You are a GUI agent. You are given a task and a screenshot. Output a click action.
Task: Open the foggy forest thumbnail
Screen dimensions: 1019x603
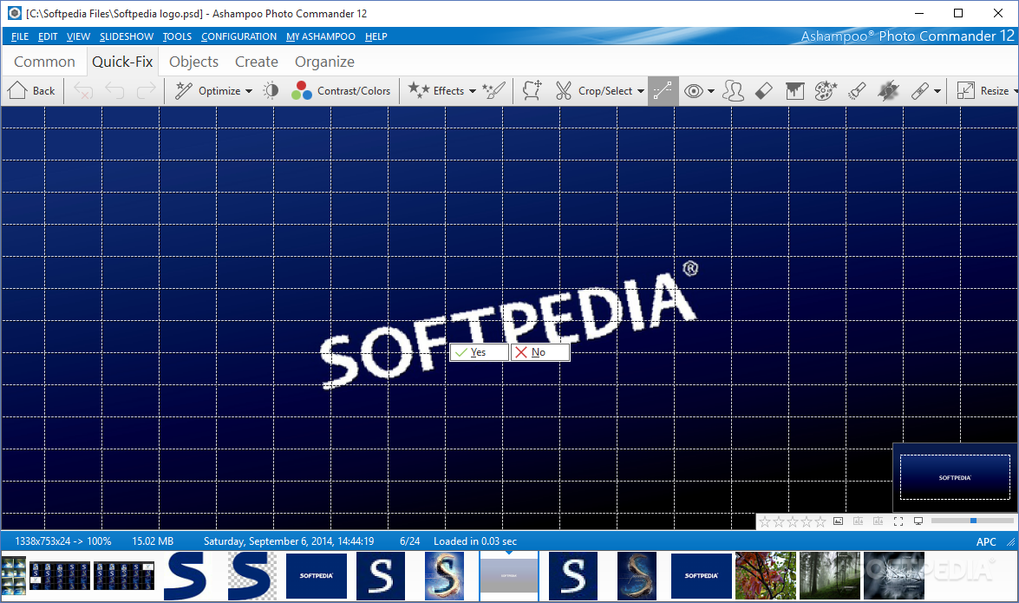coord(830,576)
